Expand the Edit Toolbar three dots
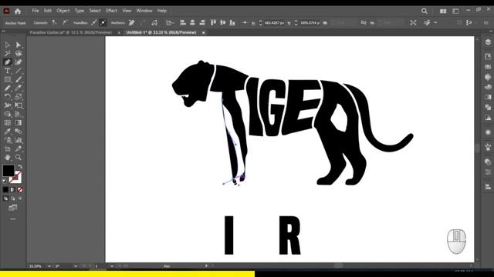The width and height of the screenshot is (494, 277). click(13, 219)
